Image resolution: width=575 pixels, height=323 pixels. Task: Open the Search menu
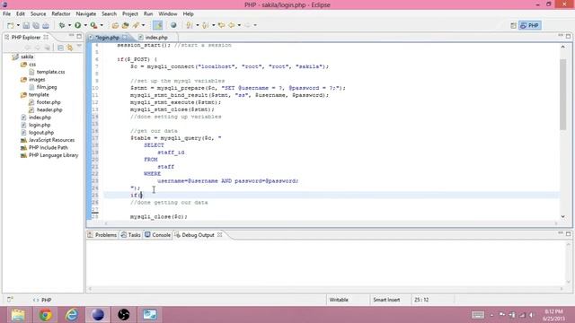(109, 13)
